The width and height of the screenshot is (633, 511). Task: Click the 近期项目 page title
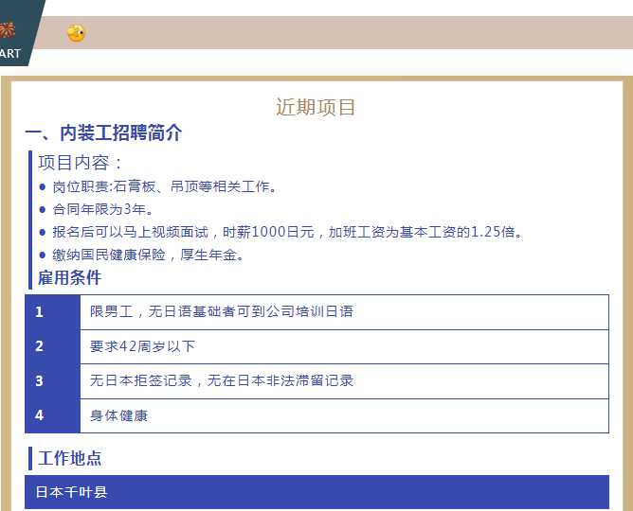coord(316,107)
